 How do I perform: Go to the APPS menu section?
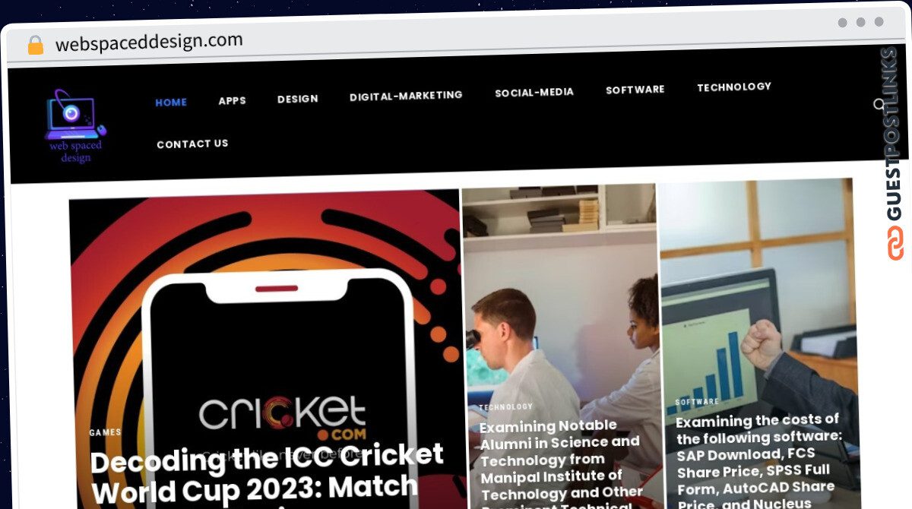coord(232,100)
